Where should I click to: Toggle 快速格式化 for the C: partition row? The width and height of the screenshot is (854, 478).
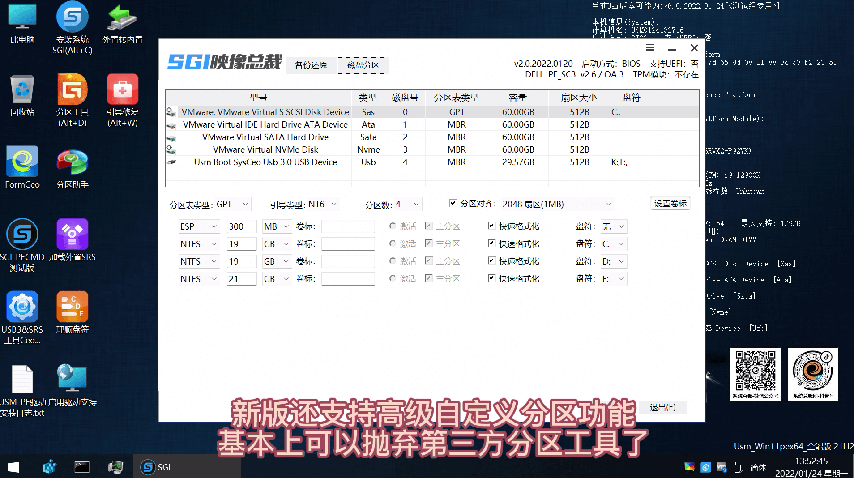pyautogui.click(x=491, y=243)
